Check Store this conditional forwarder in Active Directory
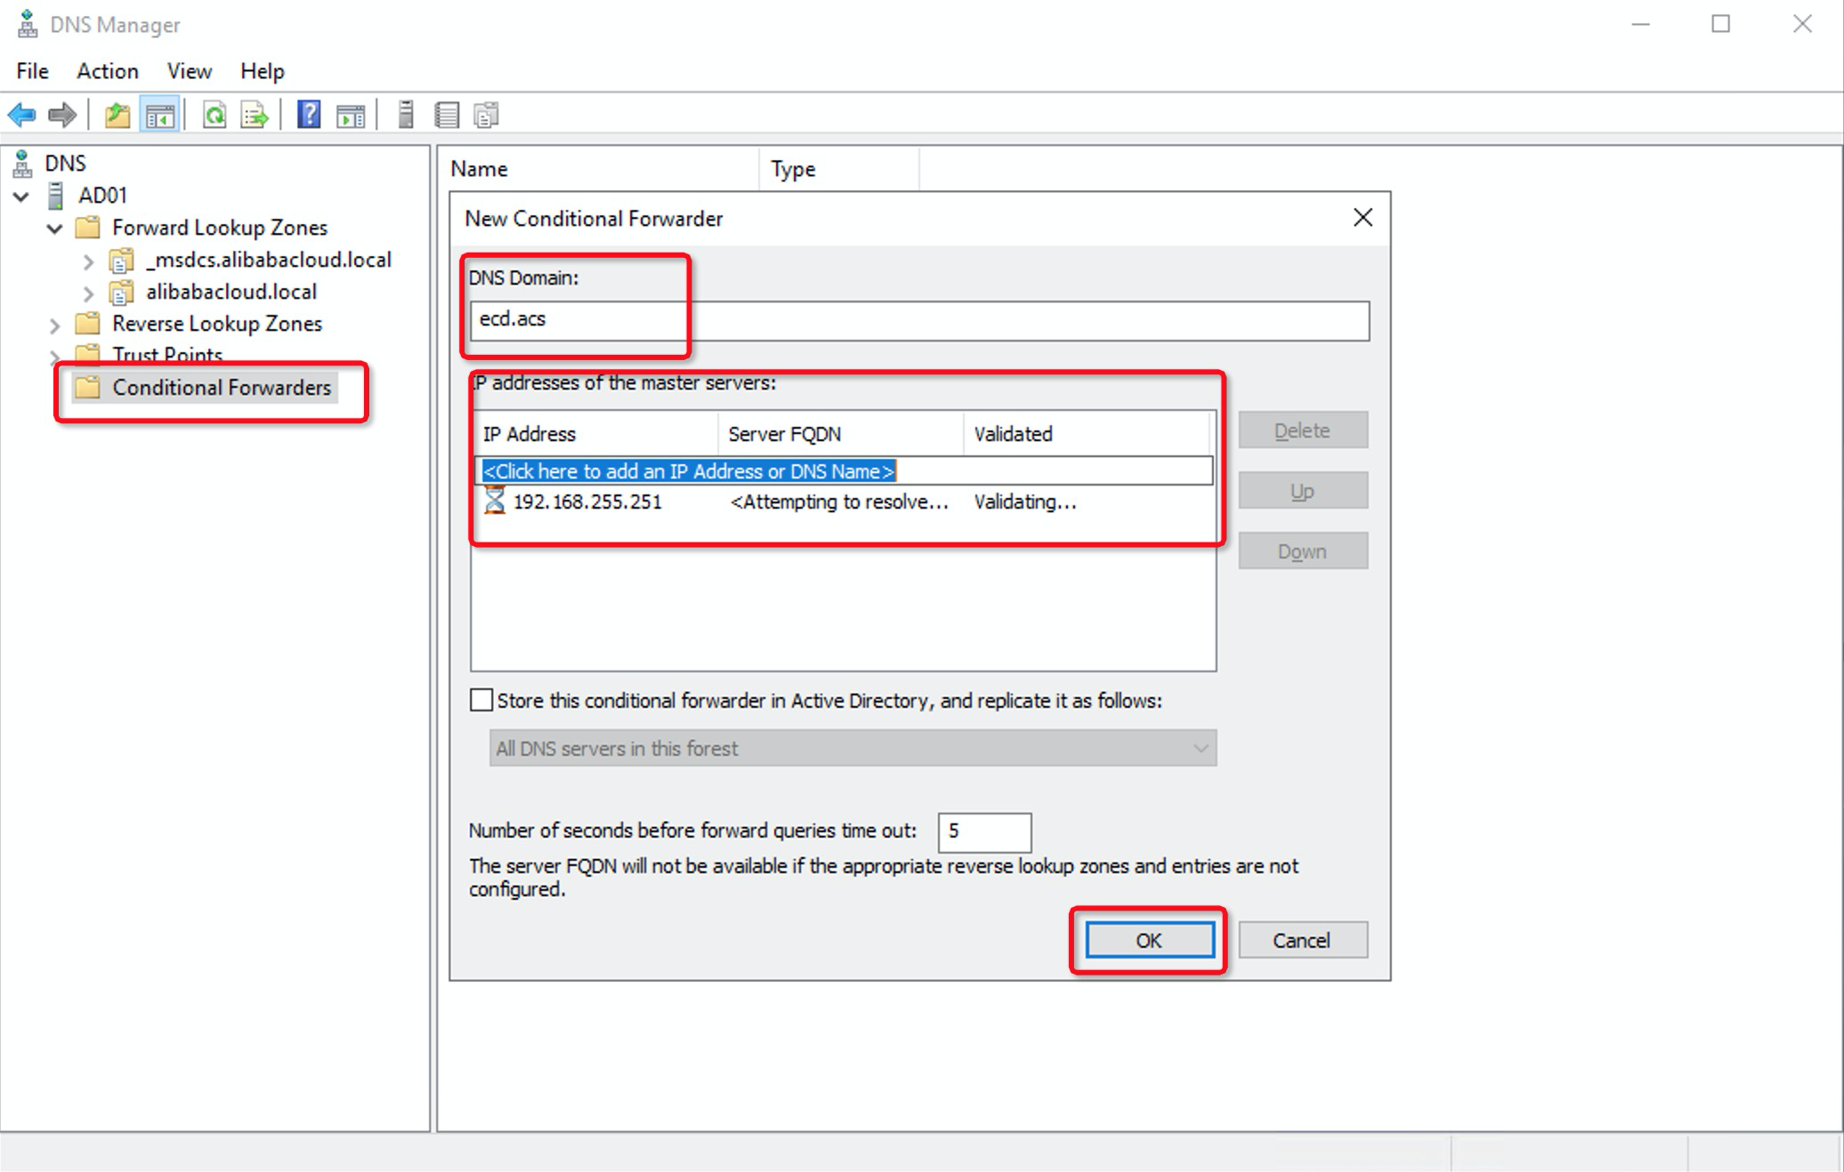The image size is (1844, 1172). (481, 701)
